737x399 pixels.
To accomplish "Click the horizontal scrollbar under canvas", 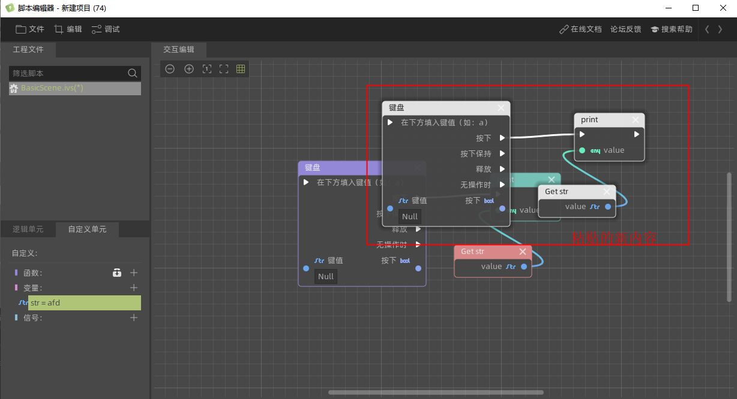I will (x=436, y=392).
